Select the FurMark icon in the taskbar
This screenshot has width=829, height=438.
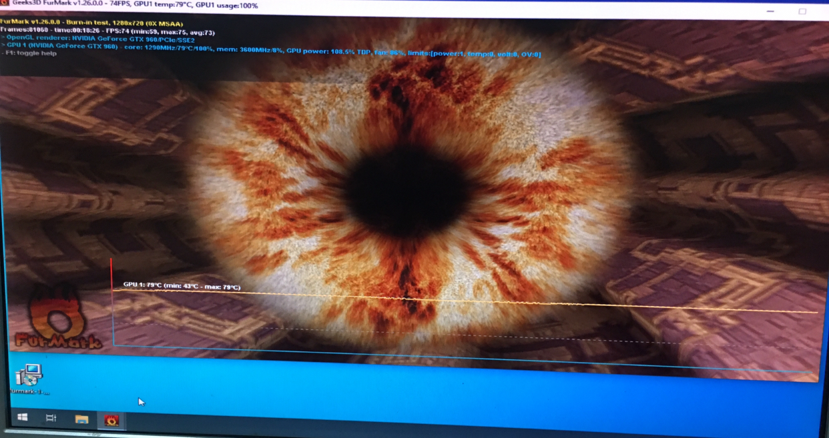[x=111, y=421]
